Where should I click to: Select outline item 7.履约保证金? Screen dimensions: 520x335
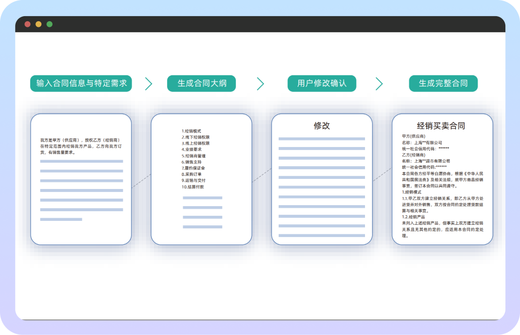(x=193, y=168)
